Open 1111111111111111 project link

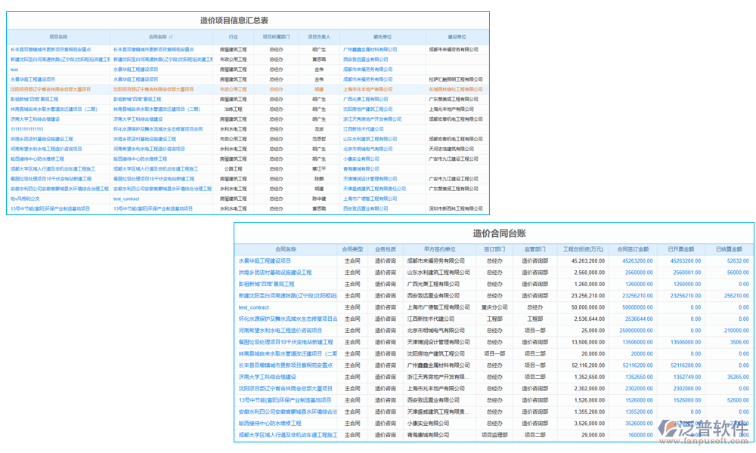pyautogui.click(x=38, y=129)
